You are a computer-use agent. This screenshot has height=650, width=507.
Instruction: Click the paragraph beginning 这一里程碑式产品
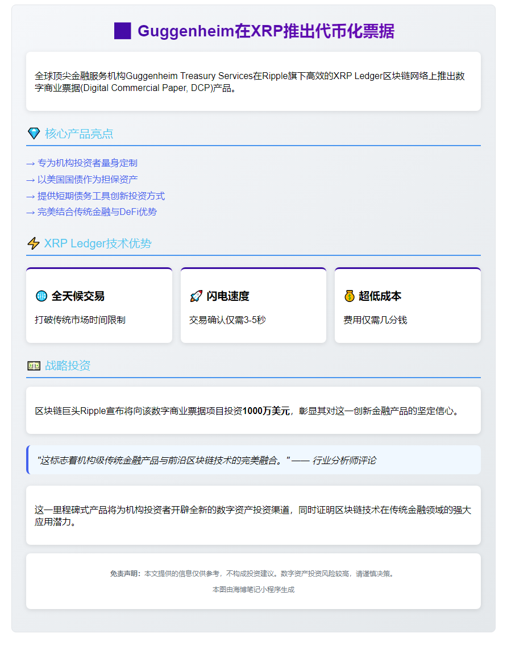coord(253,516)
